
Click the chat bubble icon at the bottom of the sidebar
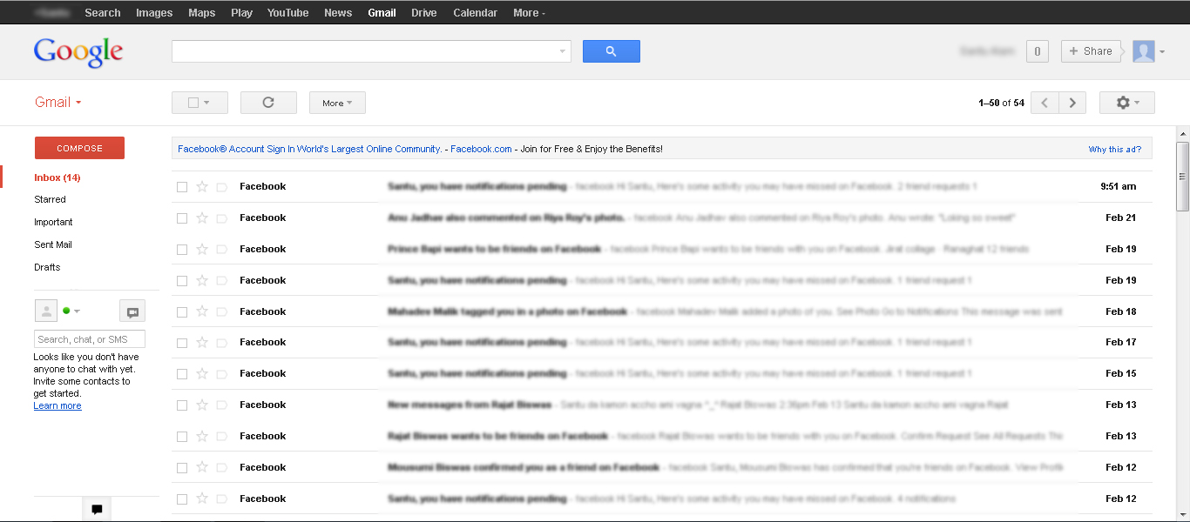pyautogui.click(x=97, y=510)
